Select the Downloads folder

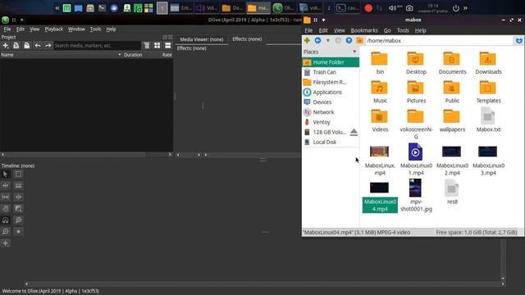tap(488, 63)
